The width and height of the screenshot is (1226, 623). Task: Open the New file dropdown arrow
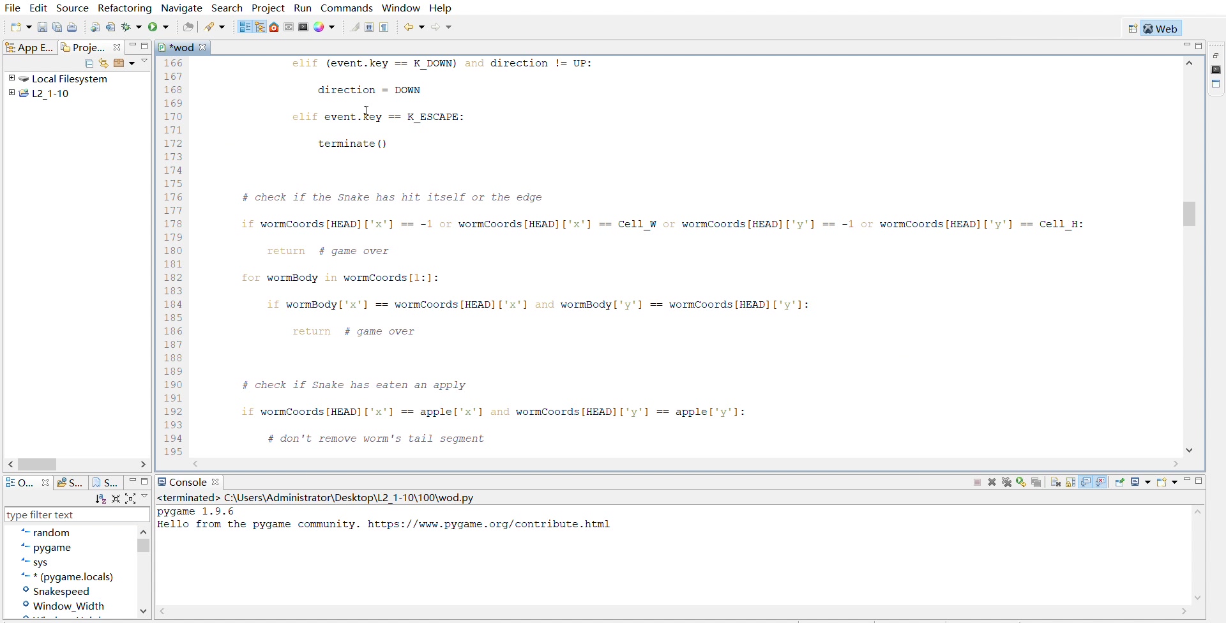[x=29, y=28]
